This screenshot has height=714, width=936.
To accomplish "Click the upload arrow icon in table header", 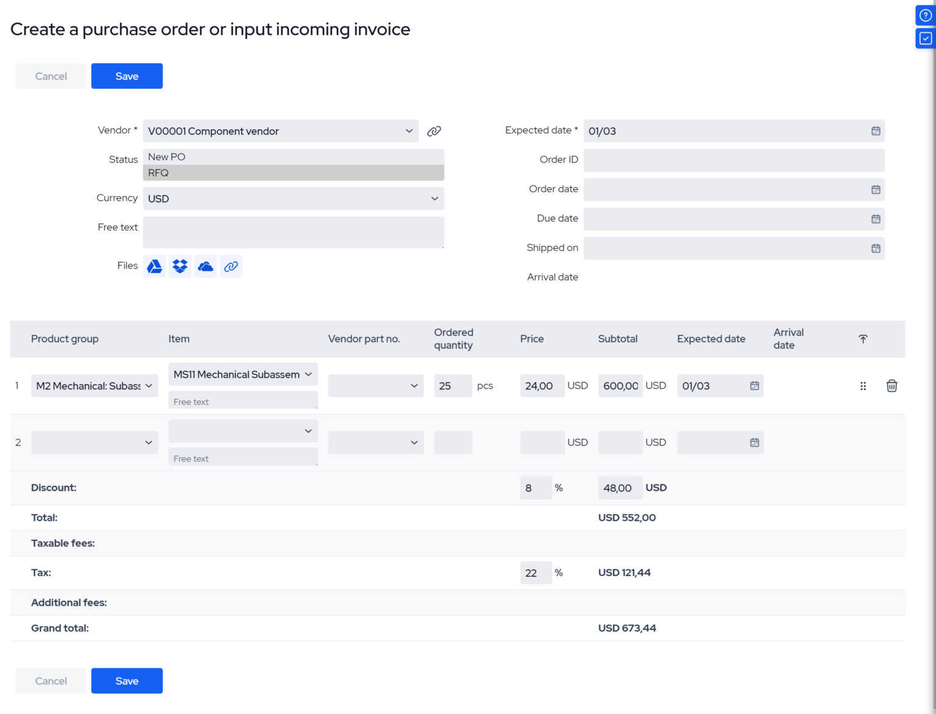I will [863, 338].
